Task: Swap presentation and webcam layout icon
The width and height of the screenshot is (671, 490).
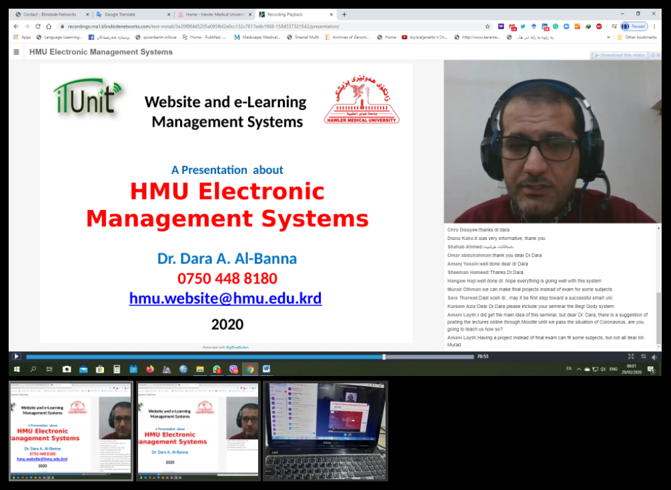Action: pos(643,356)
